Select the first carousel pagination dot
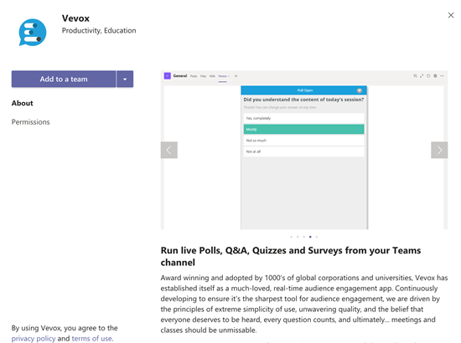 coord(292,237)
